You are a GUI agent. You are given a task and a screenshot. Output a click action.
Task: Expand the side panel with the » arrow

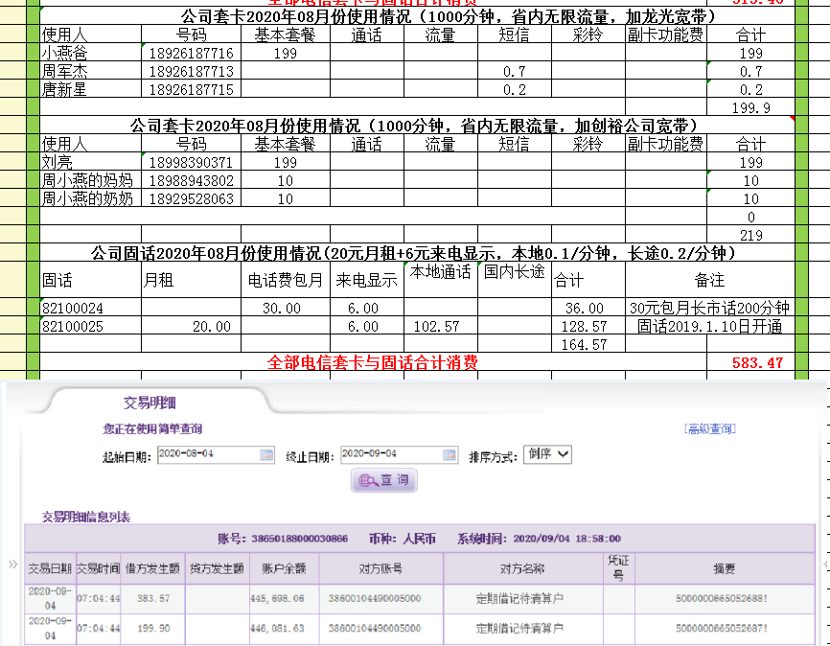coord(12,565)
